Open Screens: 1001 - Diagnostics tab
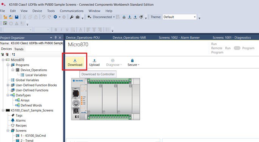Viewport: 259px width, 142px height. [231, 38]
